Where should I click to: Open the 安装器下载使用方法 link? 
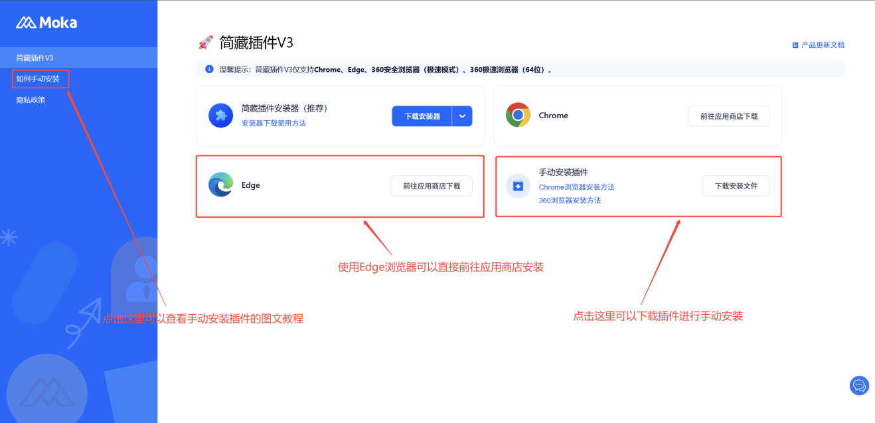pos(274,123)
